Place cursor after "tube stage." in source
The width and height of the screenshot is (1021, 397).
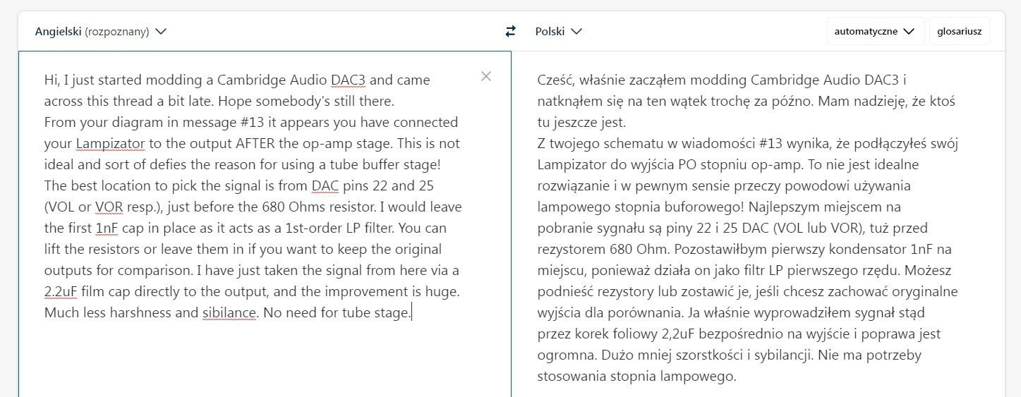pos(411,312)
